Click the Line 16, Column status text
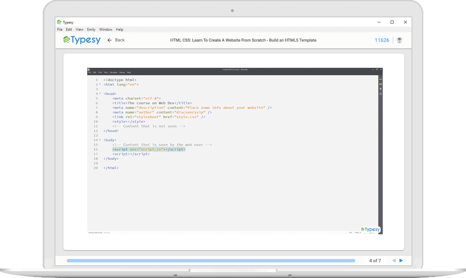Screen dimensions: 466x278 (99, 233)
